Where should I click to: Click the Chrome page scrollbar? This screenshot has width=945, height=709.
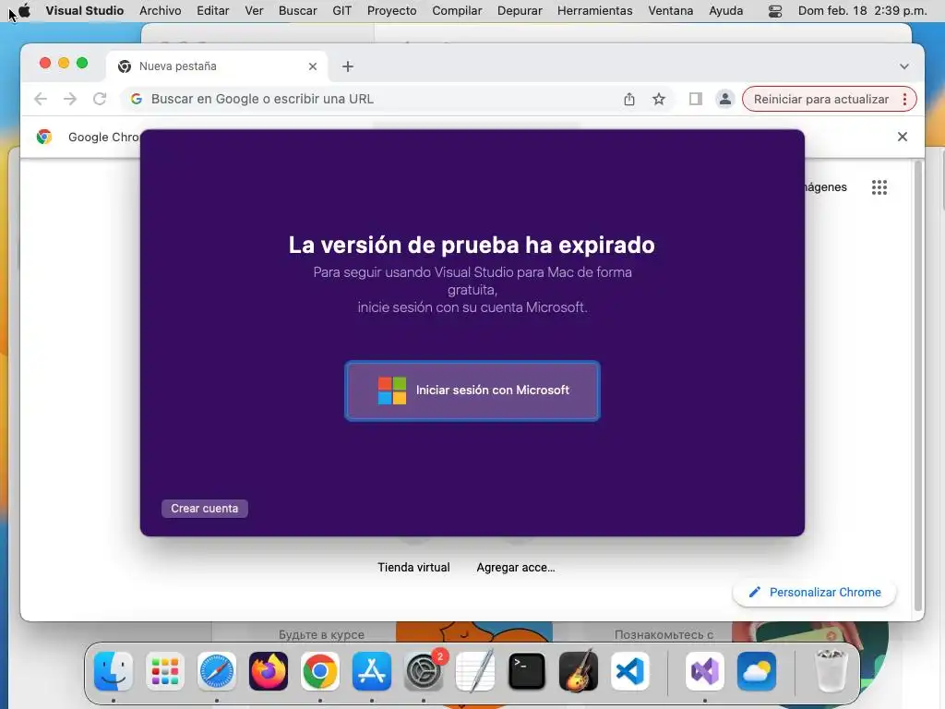click(x=918, y=386)
